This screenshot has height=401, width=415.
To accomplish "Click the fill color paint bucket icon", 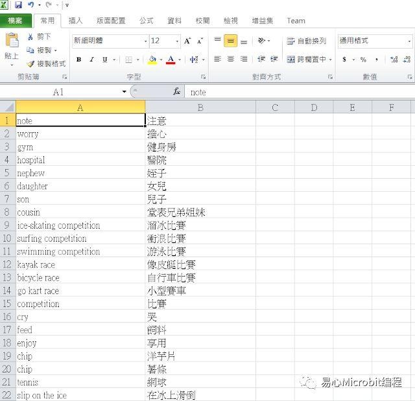I will coord(152,60).
